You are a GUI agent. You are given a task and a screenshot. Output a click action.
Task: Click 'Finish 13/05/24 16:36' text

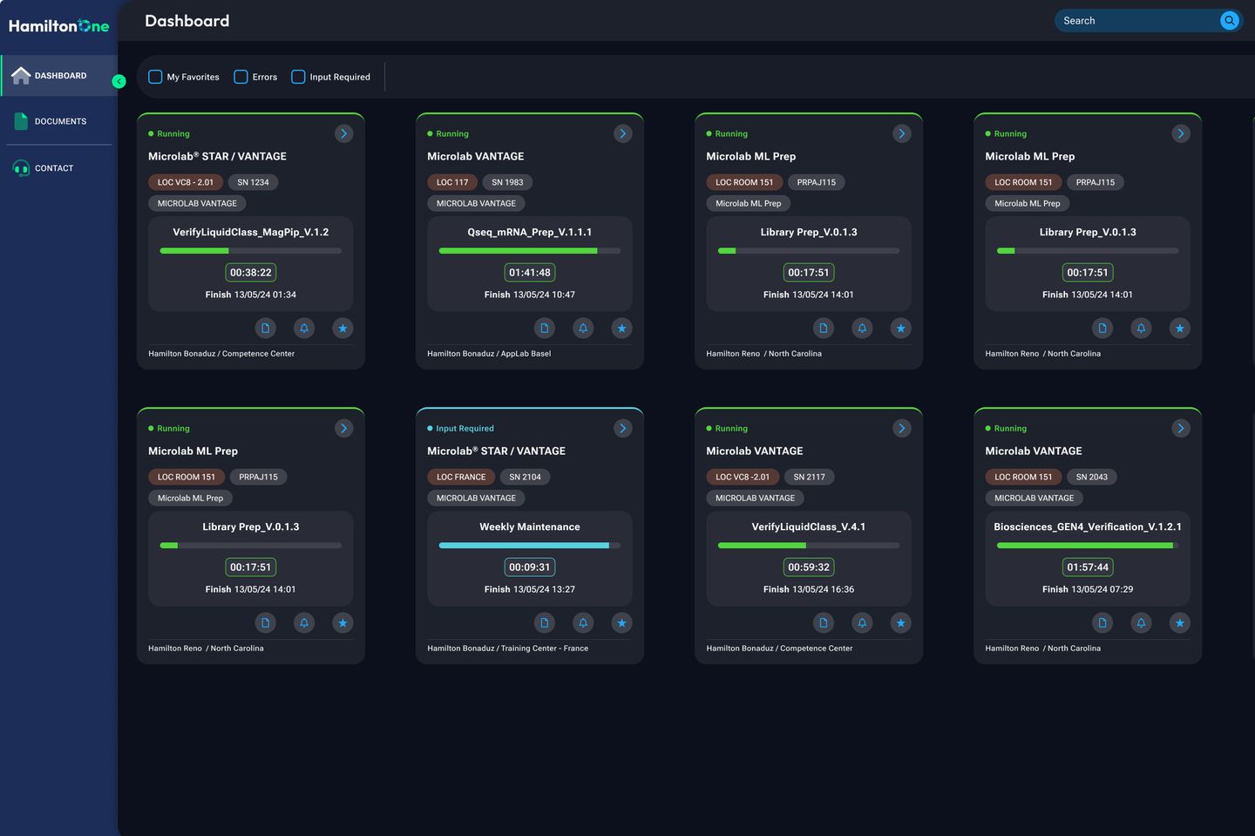pyautogui.click(x=809, y=589)
